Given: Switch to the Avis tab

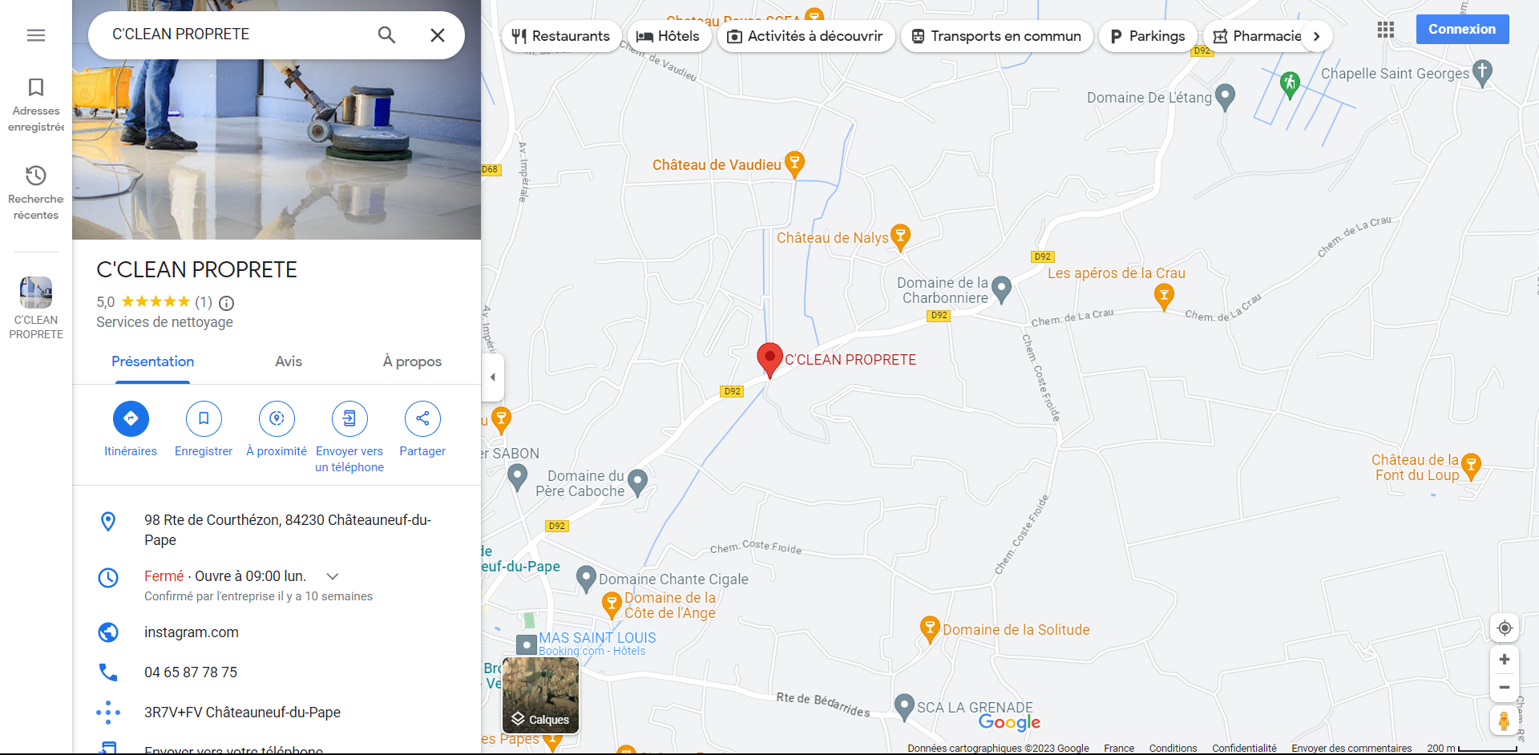Looking at the screenshot, I should 289,361.
